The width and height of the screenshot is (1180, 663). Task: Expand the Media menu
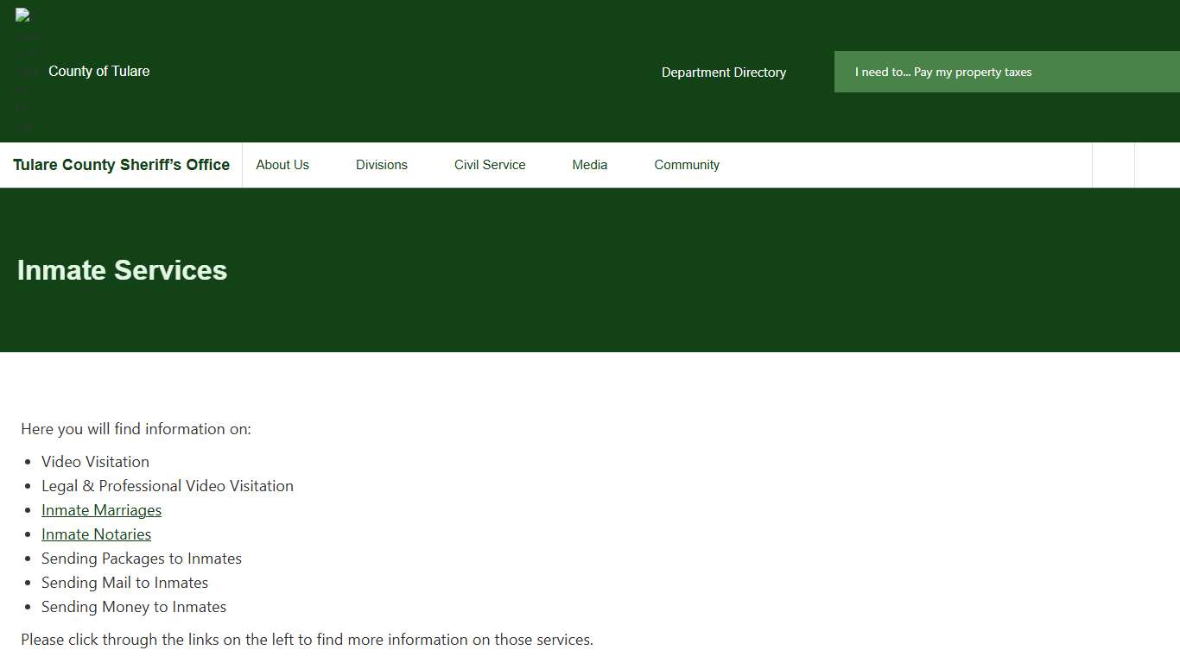pyautogui.click(x=589, y=165)
